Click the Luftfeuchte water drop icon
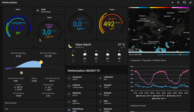This screenshot has height=112, width=194. point(100,78)
